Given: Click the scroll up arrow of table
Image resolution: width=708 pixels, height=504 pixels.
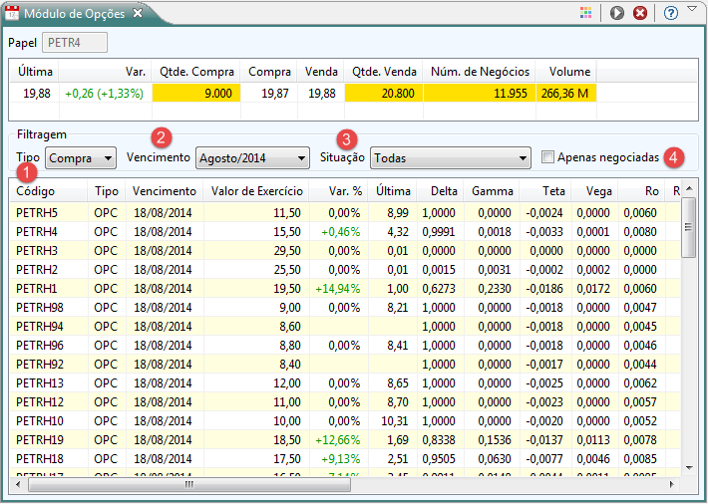Looking at the screenshot, I should click(x=689, y=188).
